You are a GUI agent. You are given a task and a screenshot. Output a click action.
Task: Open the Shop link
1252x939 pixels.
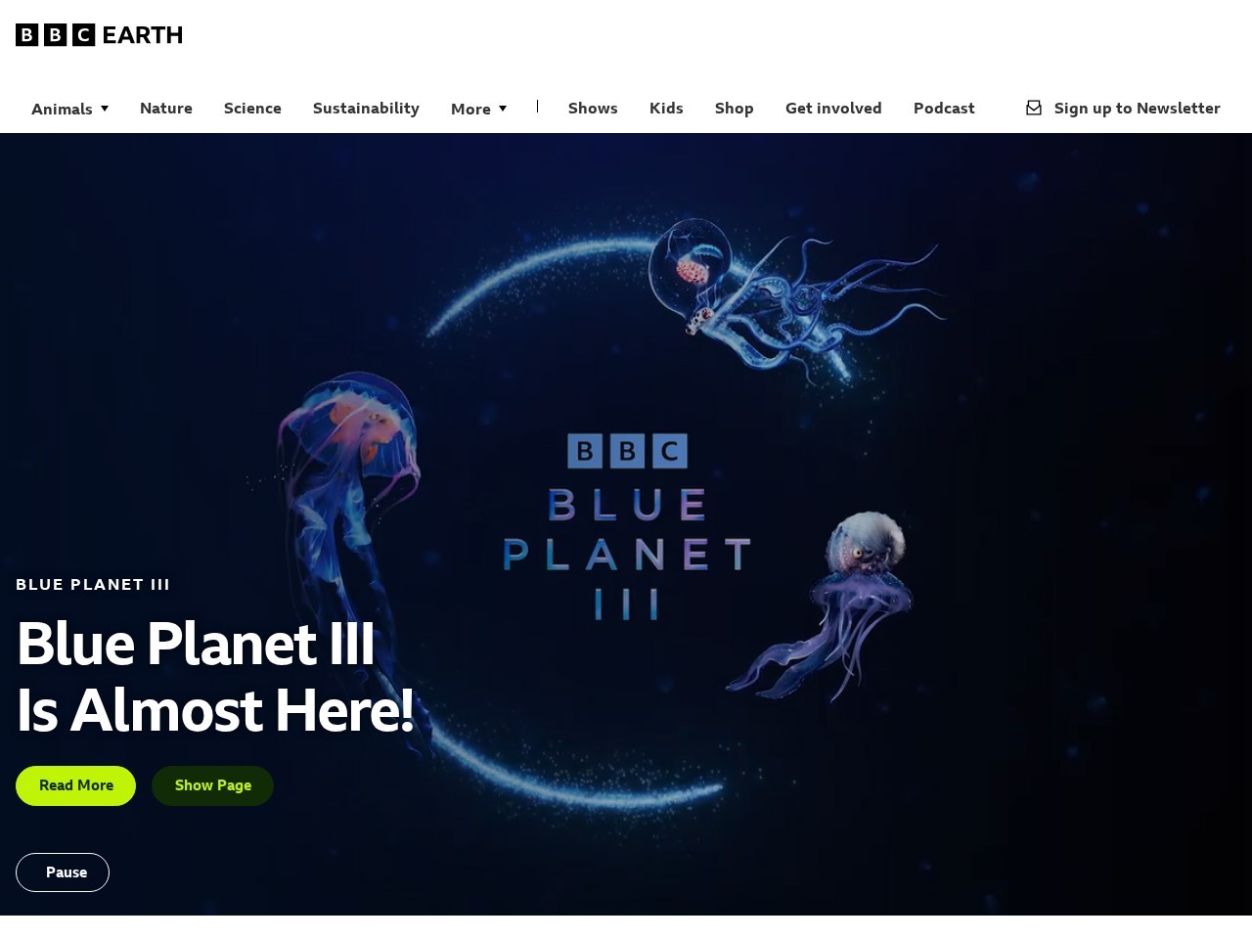pos(735,108)
